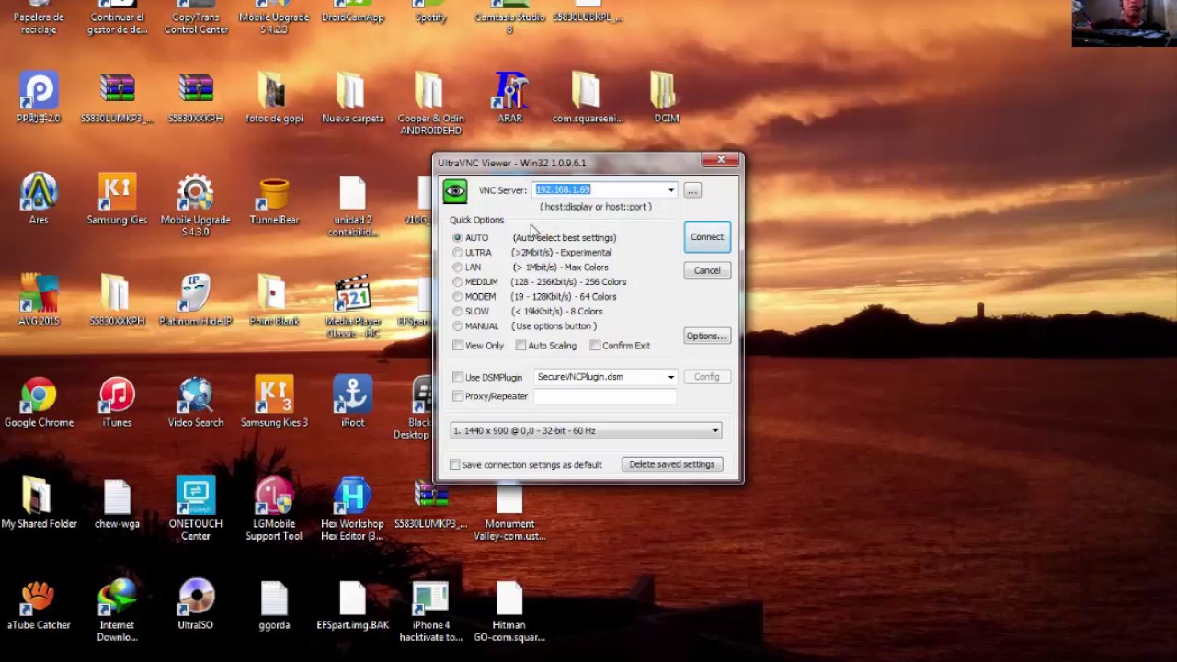The height and width of the screenshot is (662, 1177).
Task: Click the UltraVNC green eye logo
Action: pos(455,190)
